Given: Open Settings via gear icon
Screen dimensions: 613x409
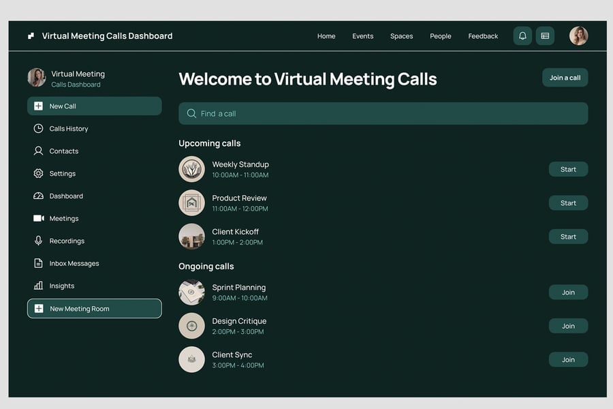Looking at the screenshot, I should 38,174.
